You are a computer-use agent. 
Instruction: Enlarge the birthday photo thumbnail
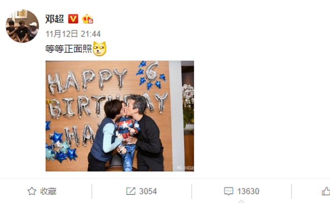click(x=120, y=116)
